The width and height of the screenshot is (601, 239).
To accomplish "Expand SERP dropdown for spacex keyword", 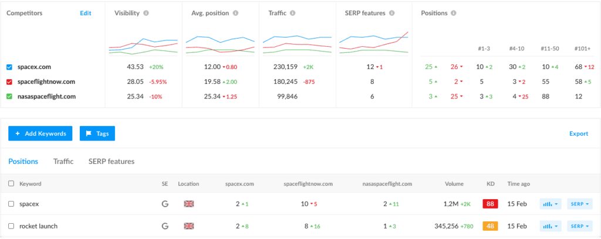I will click(x=579, y=204).
